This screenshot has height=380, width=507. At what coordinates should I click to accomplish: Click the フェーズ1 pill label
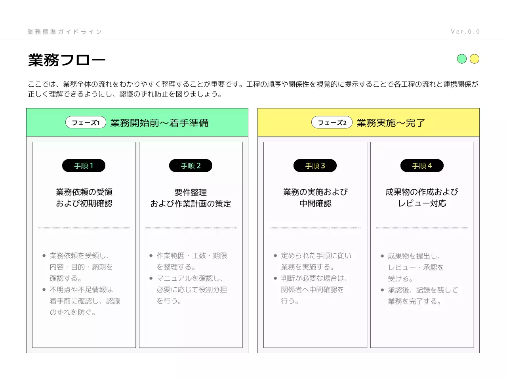click(x=85, y=122)
